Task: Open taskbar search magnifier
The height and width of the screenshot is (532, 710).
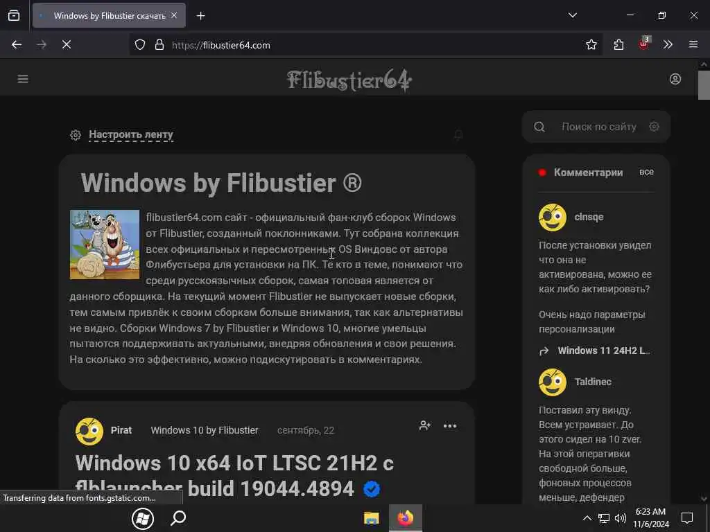Action: coord(178,518)
